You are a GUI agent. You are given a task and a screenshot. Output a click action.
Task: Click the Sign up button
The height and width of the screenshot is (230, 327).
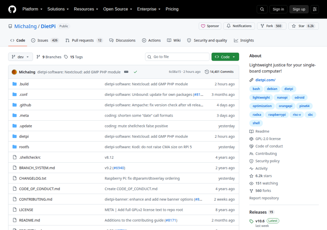tap(299, 9)
